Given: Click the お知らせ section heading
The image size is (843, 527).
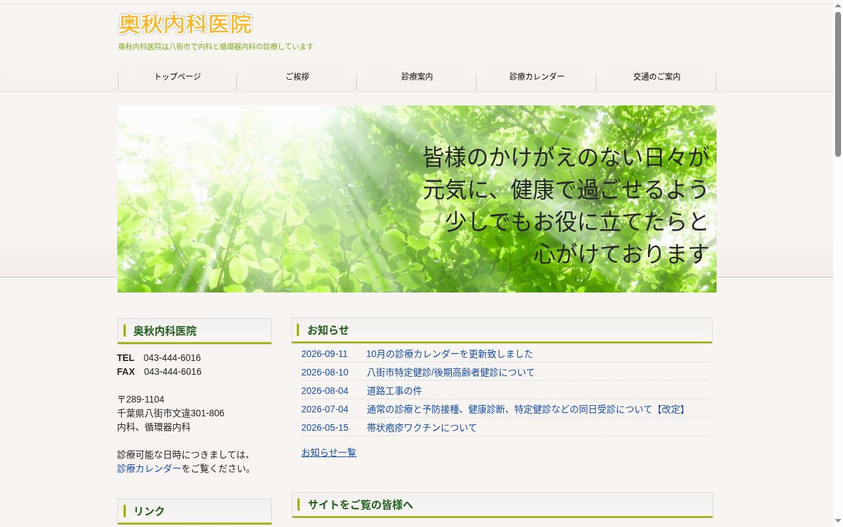Looking at the screenshot, I should [502, 330].
